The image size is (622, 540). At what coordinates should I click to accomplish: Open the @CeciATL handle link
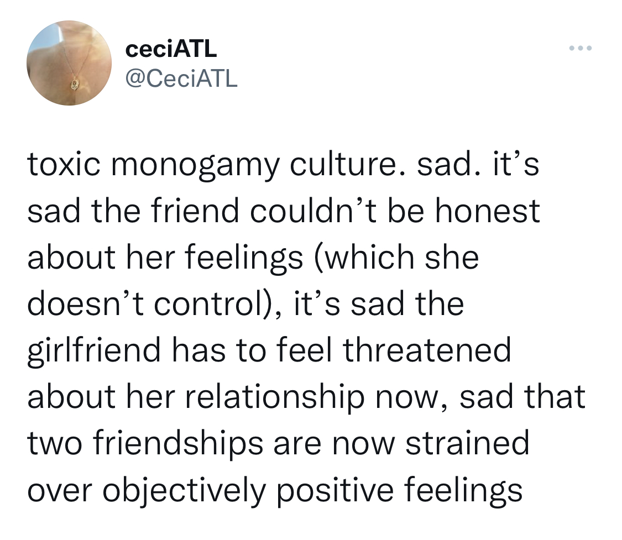(181, 78)
